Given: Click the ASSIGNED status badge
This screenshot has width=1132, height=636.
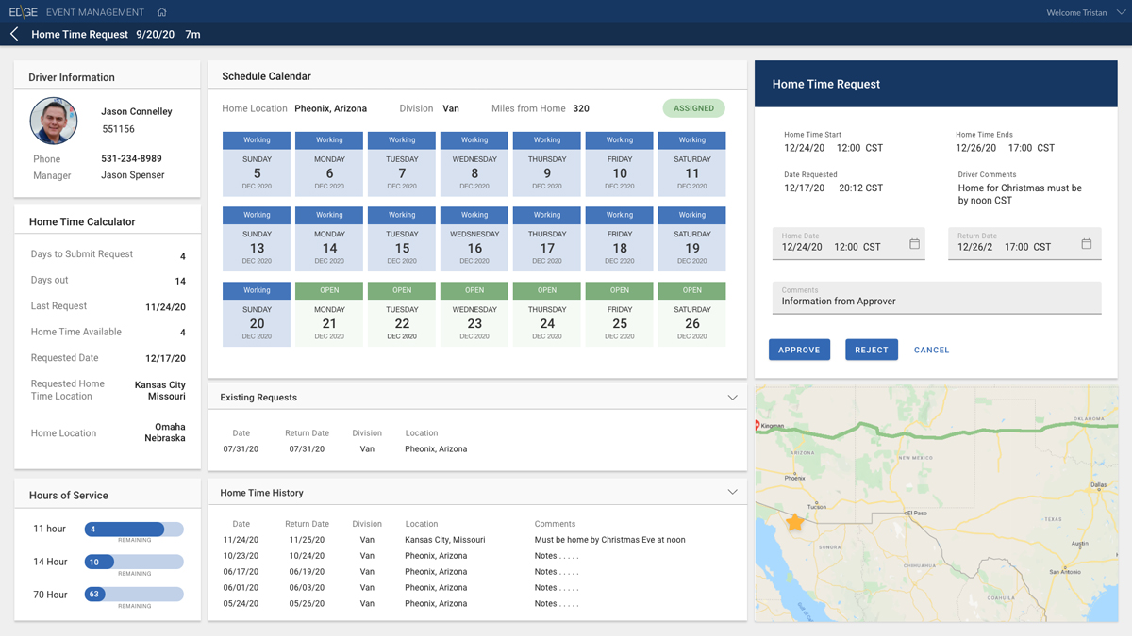Looking at the screenshot, I should tap(693, 108).
